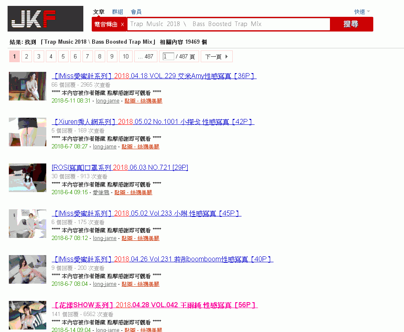
Task: Open the 快速 dropdown menu
Action: click(x=362, y=12)
